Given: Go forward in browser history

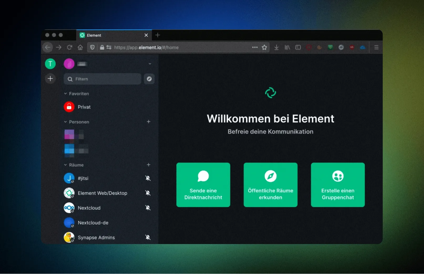Looking at the screenshot, I should click(59, 47).
